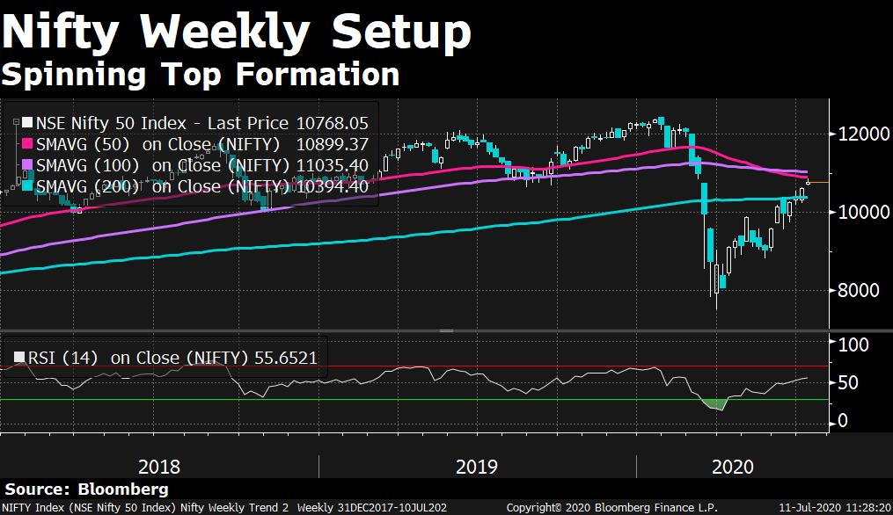Click the RSI axis 50 label
893x515 pixels.
tap(848, 383)
